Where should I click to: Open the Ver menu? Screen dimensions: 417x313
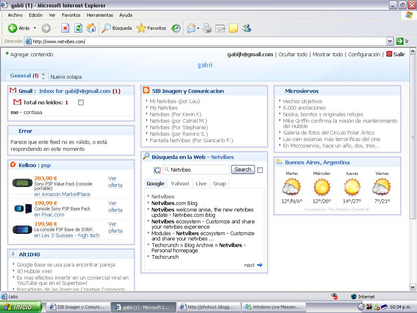click(x=52, y=15)
